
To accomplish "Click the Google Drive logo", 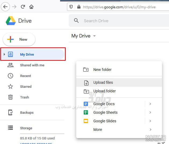I will pos(11,21).
